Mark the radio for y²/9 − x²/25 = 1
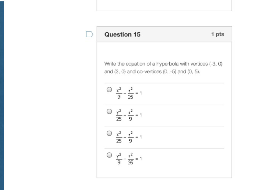This screenshot has width=258, height=190. tap(109, 155)
